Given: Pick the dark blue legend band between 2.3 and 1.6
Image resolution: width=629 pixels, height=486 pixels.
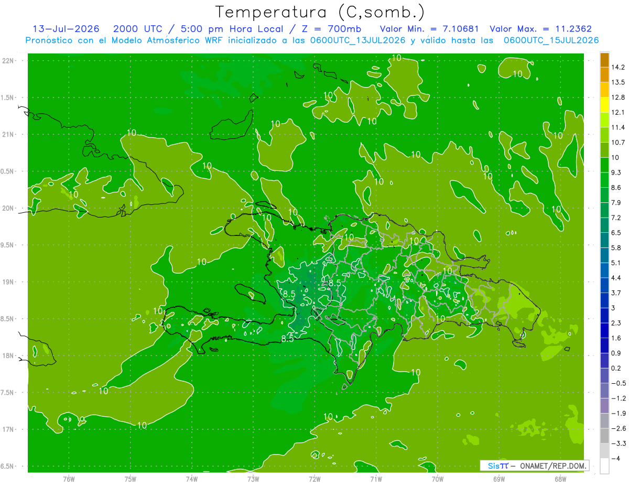Looking at the screenshot, I should click(604, 330).
